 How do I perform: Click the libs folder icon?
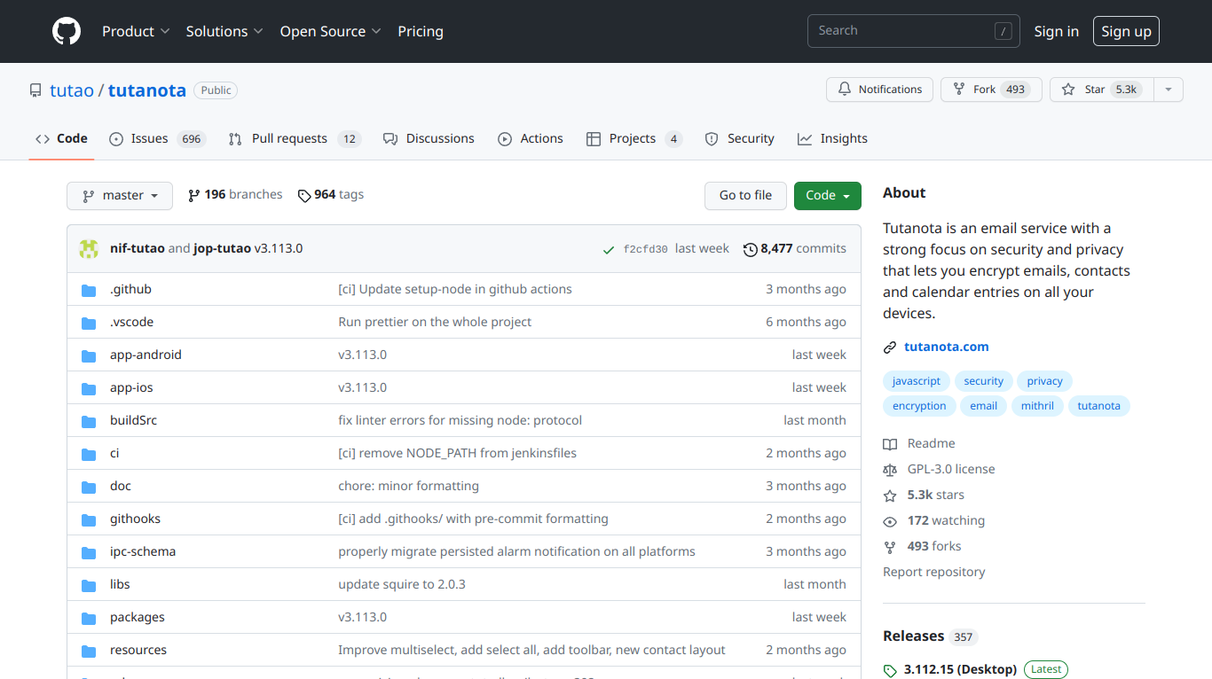coord(89,585)
